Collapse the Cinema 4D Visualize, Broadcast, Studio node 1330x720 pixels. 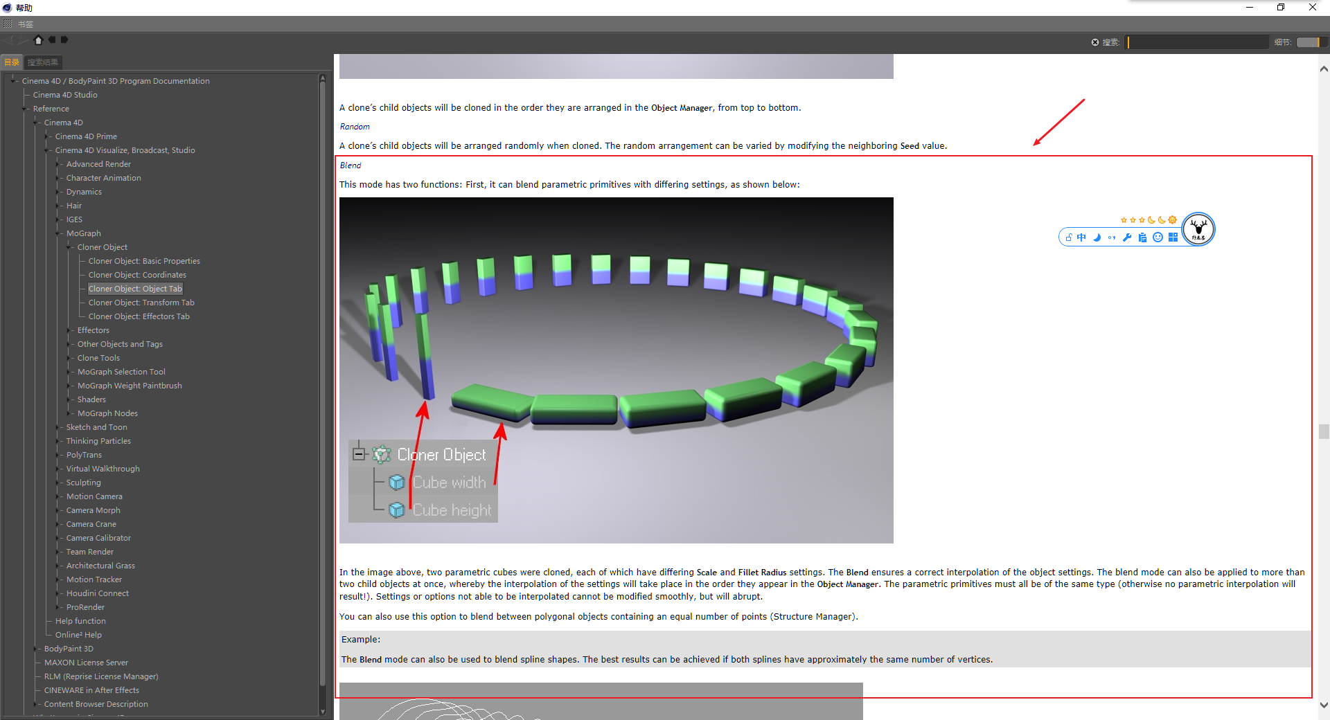click(x=47, y=150)
